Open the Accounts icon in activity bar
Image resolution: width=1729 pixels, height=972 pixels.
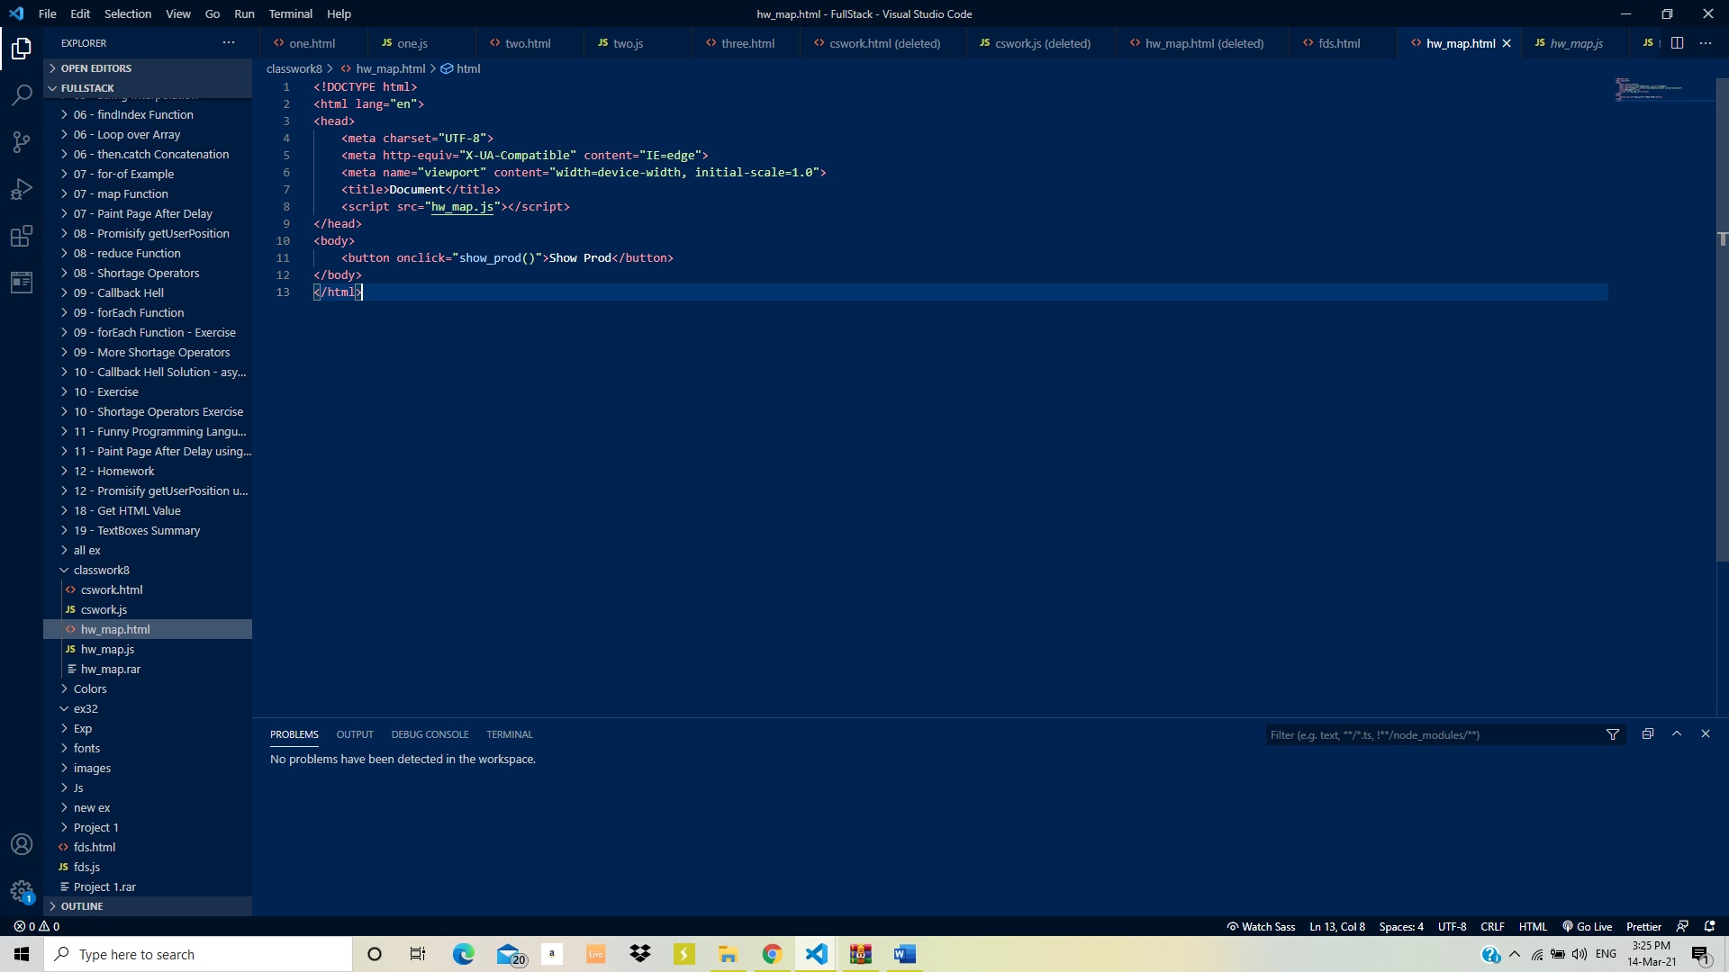(21, 844)
